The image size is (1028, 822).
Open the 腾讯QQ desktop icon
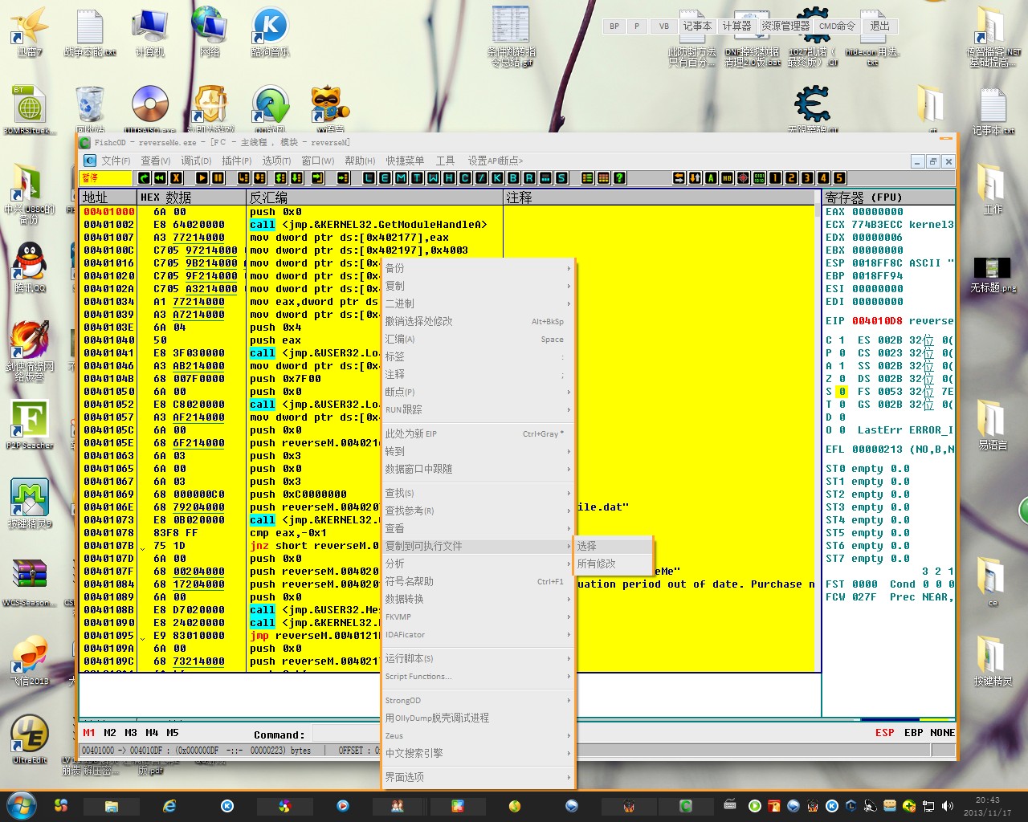[x=30, y=268]
